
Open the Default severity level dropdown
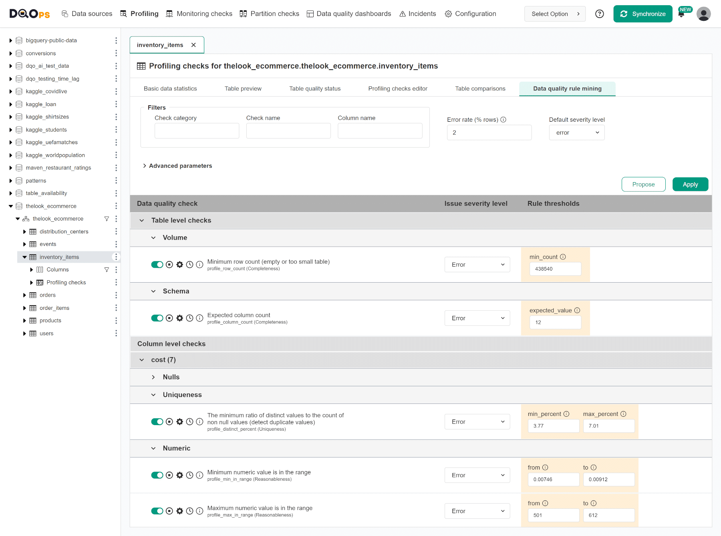click(577, 132)
